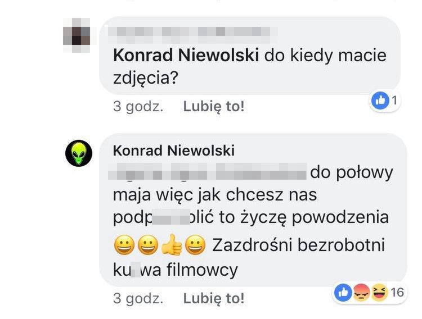Screen dimensions: 422x319
Task: Click the yellow thumbs-up emoji in the reply
Action: 172,245
